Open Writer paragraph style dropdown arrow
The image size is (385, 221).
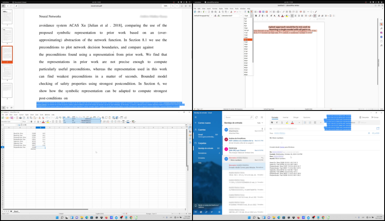point(212,16)
